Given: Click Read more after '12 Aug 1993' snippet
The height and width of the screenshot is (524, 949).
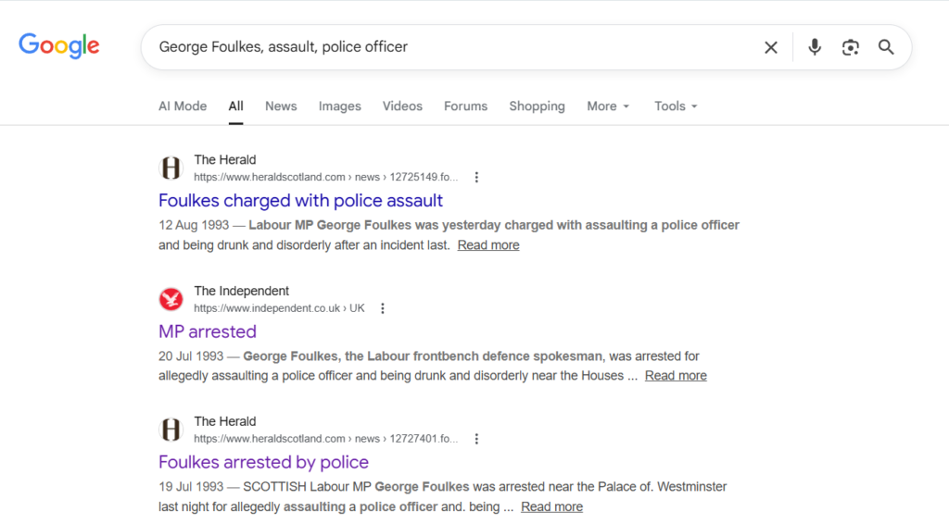Looking at the screenshot, I should [x=488, y=245].
